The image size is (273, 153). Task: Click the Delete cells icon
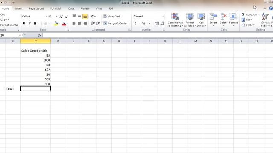(x=224, y=17)
